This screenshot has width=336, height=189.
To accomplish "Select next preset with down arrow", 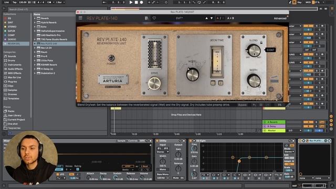I will pyautogui.click(x=212, y=18).
